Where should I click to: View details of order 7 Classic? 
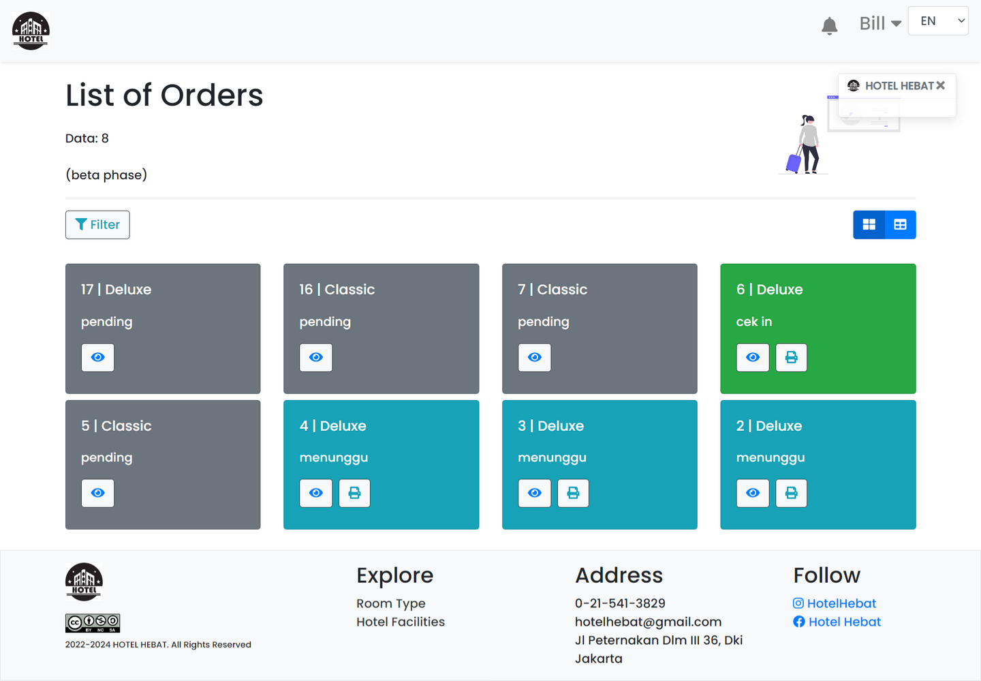pyautogui.click(x=535, y=357)
